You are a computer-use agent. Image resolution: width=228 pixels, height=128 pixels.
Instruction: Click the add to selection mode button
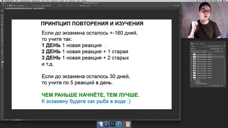coord(10,6)
